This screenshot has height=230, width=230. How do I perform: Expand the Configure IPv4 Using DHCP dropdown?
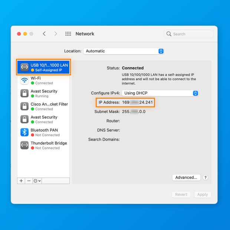point(160,93)
